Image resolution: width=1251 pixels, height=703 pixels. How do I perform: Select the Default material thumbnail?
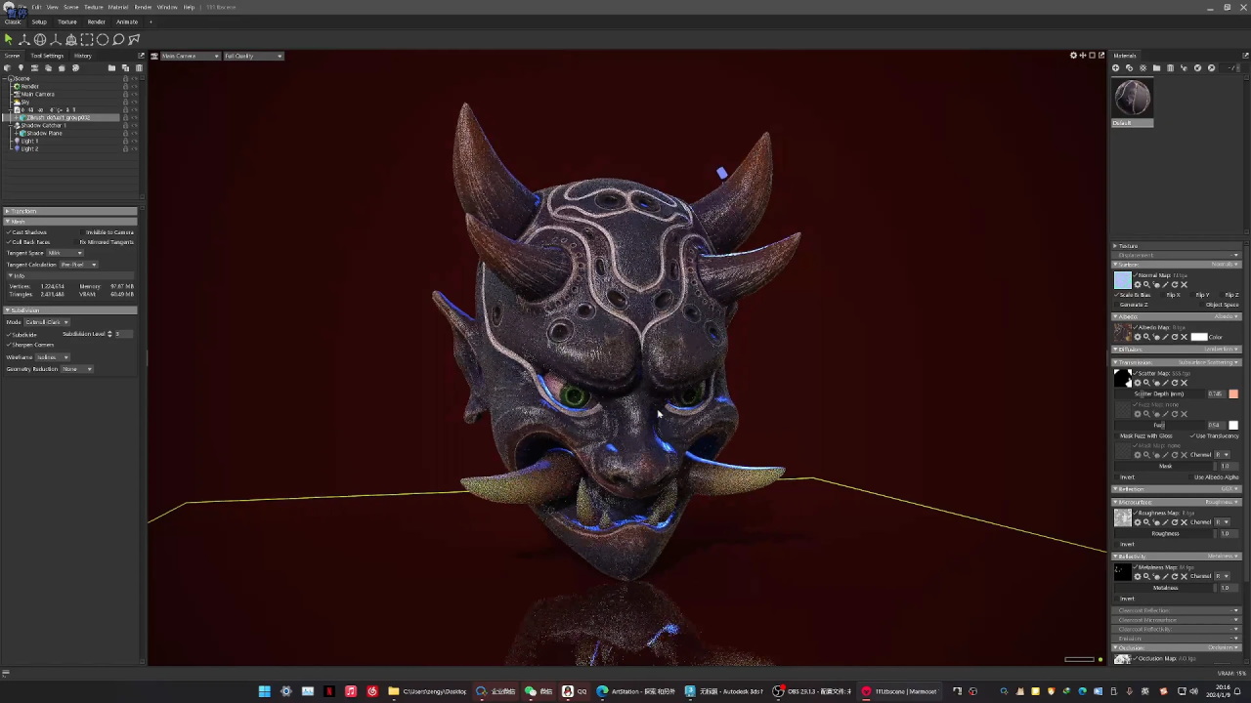point(1133,99)
